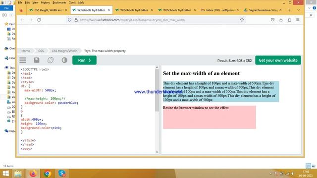The height and width of the screenshot is (178, 317).
Task: Open Firefox application menu
Action: (298, 20)
